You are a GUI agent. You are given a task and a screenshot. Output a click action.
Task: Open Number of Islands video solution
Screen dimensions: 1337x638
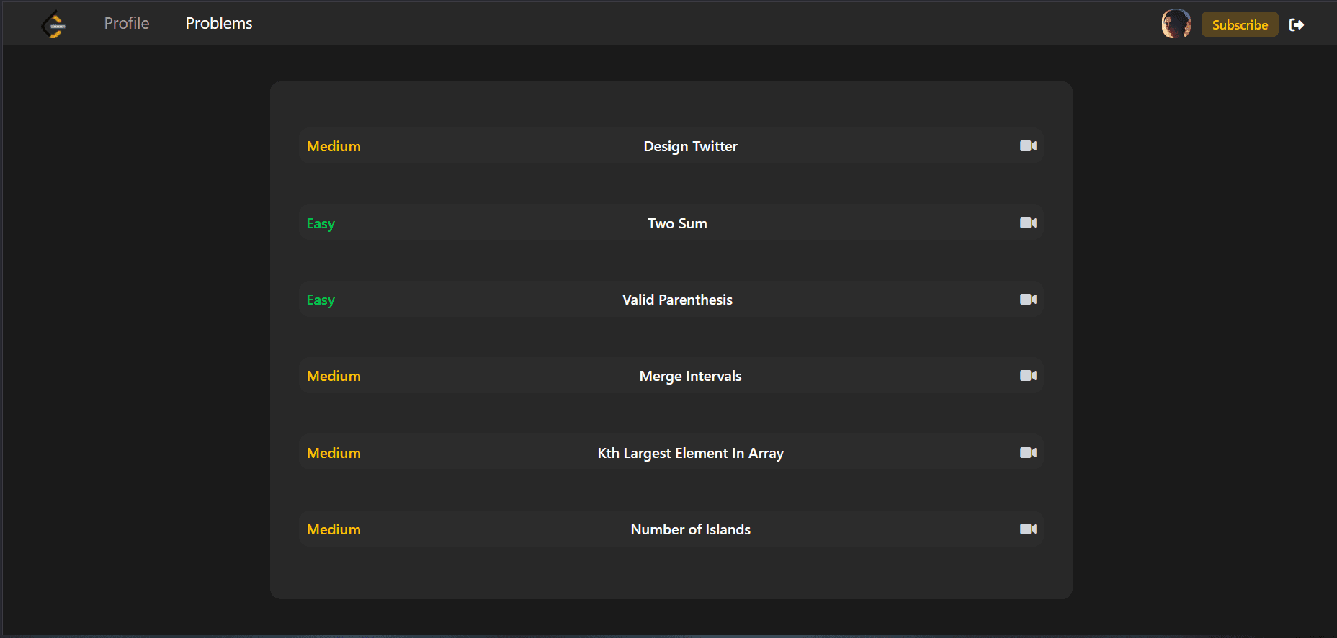tap(1028, 529)
